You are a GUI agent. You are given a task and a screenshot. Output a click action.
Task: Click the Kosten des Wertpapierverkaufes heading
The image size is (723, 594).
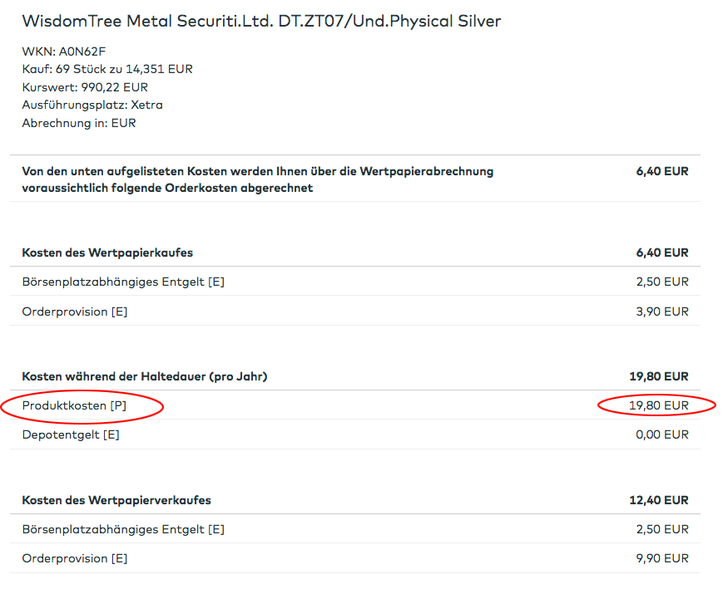(116, 500)
